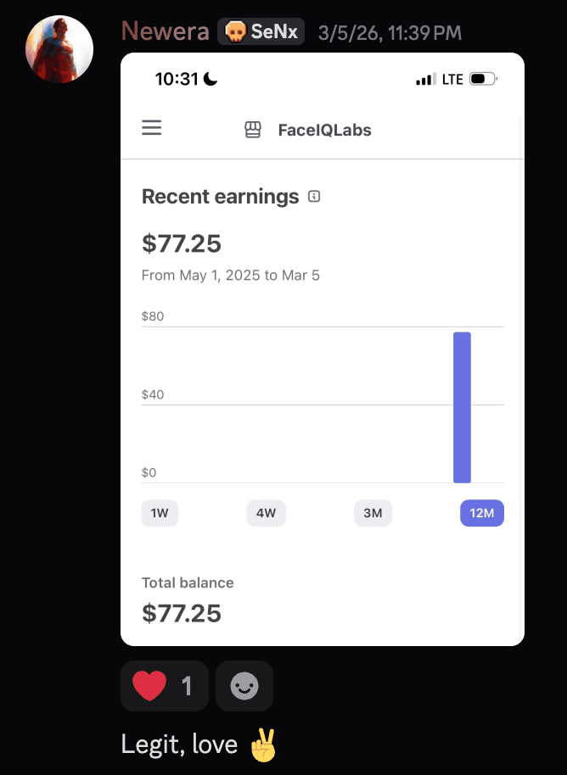Open the add reaction smiley icon
The height and width of the screenshot is (775, 567).
[x=244, y=685]
